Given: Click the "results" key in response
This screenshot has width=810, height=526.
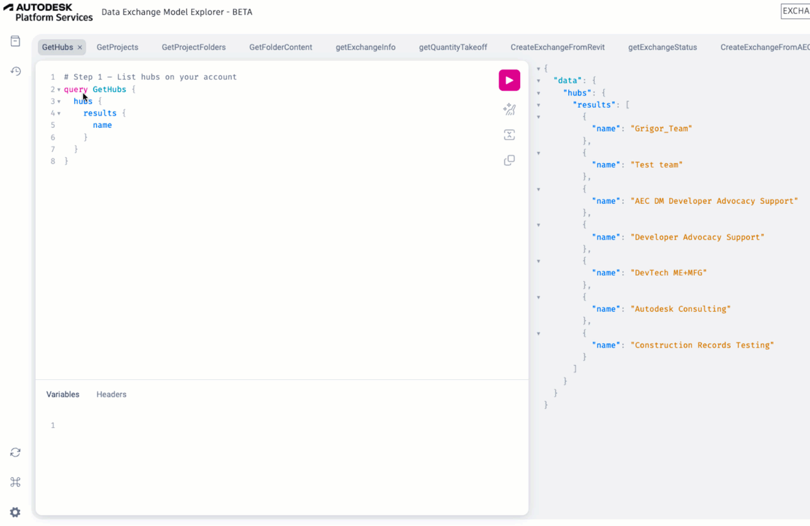Looking at the screenshot, I should (593, 105).
